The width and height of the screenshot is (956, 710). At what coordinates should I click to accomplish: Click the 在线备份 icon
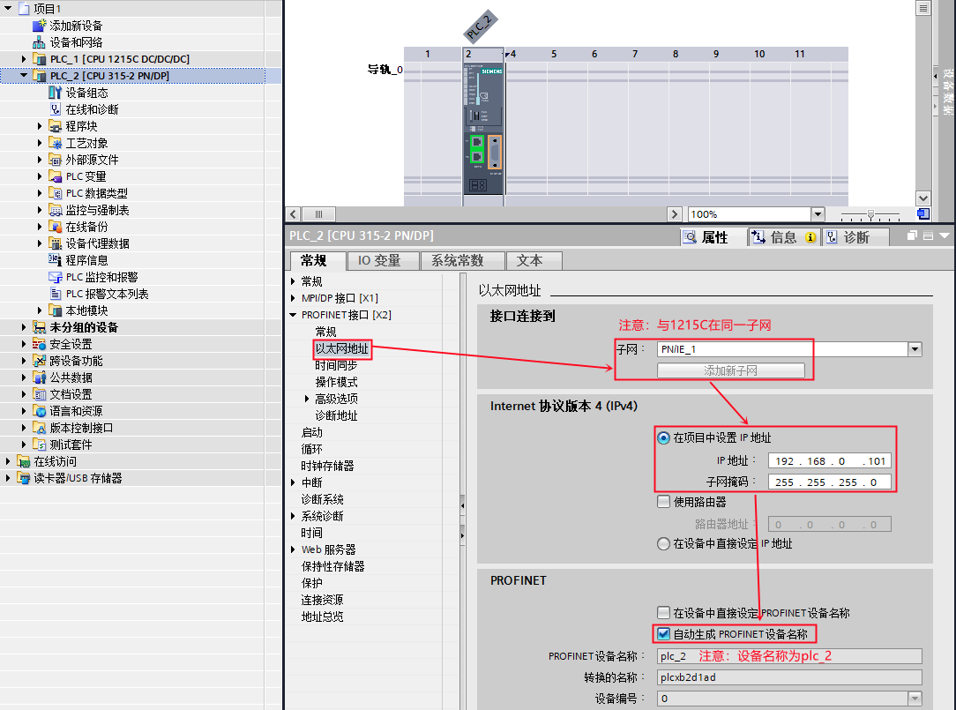[x=56, y=227]
